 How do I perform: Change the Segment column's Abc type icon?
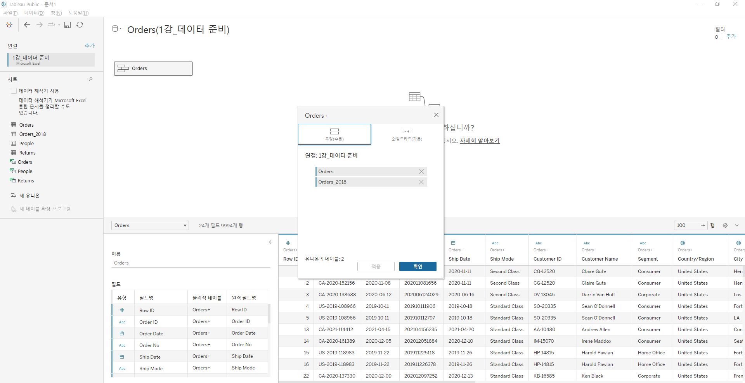[643, 243]
